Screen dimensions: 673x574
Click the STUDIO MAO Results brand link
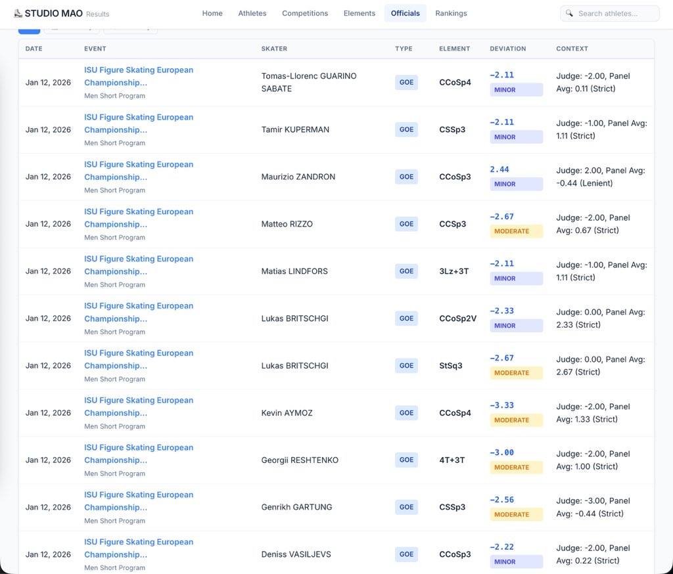(x=61, y=13)
